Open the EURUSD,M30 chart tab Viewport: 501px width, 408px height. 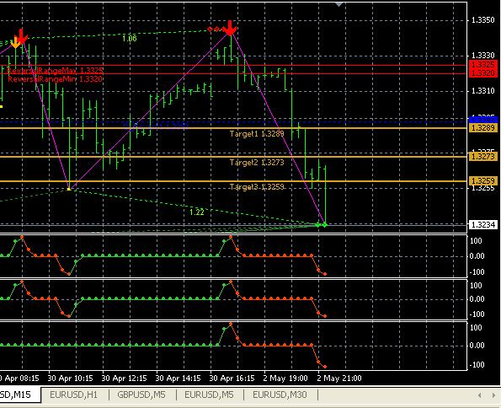280,395
